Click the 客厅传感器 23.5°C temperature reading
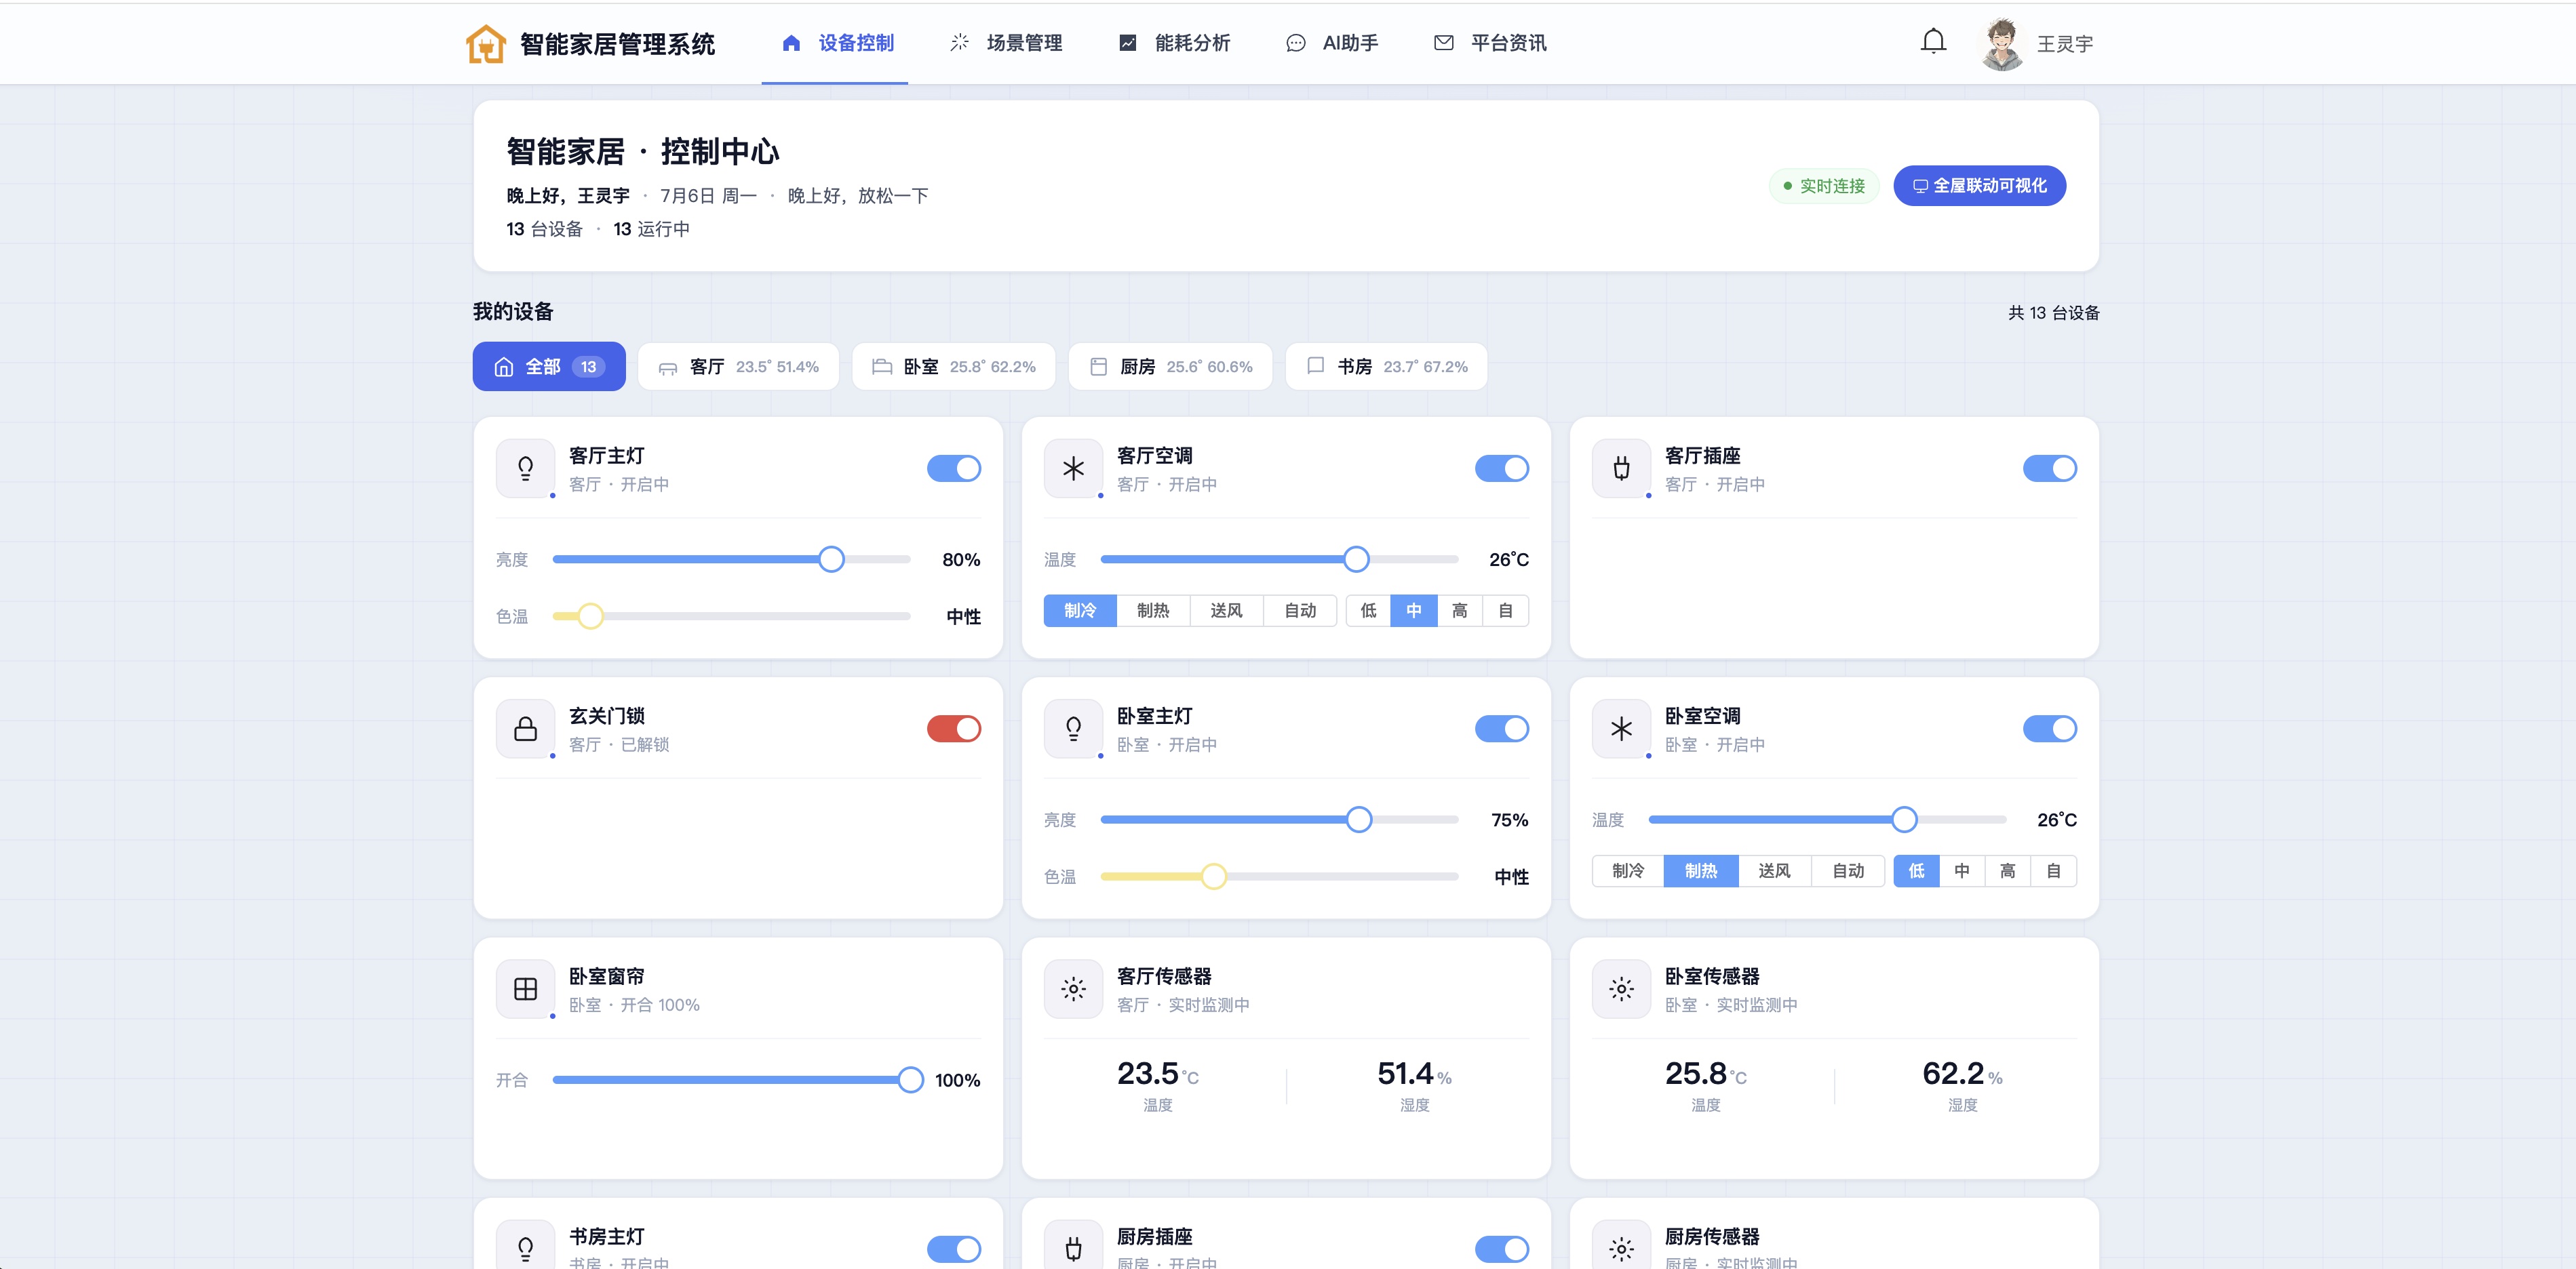Viewport: 2576px width, 1269px height. pos(1158,1074)
